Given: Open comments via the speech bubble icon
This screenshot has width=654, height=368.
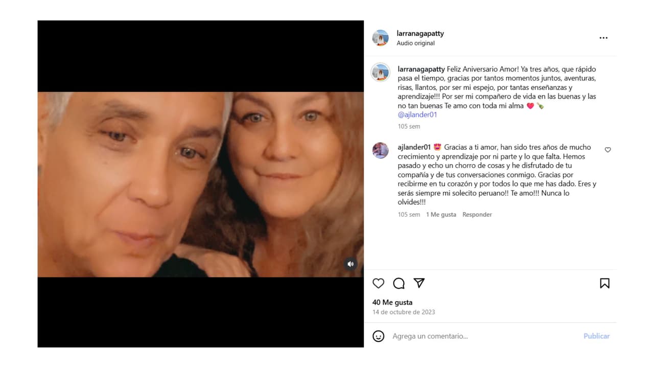Looking at the screenshot, I should pyautogui.click(x=399, y=283).
